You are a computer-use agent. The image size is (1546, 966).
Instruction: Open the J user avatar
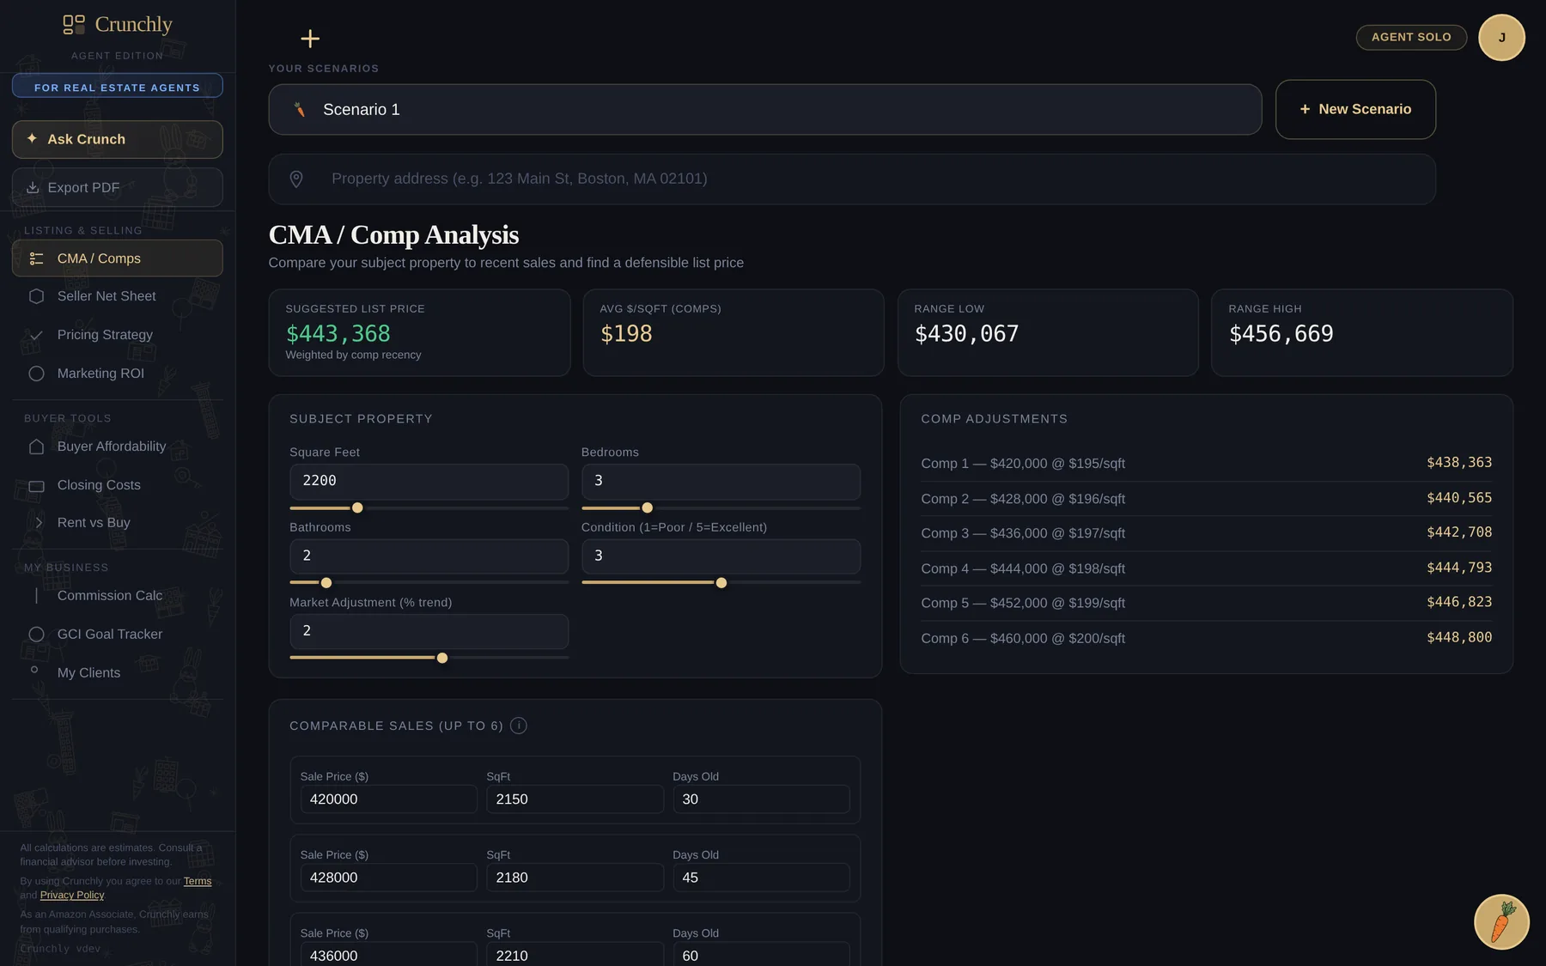(1501, 37)
